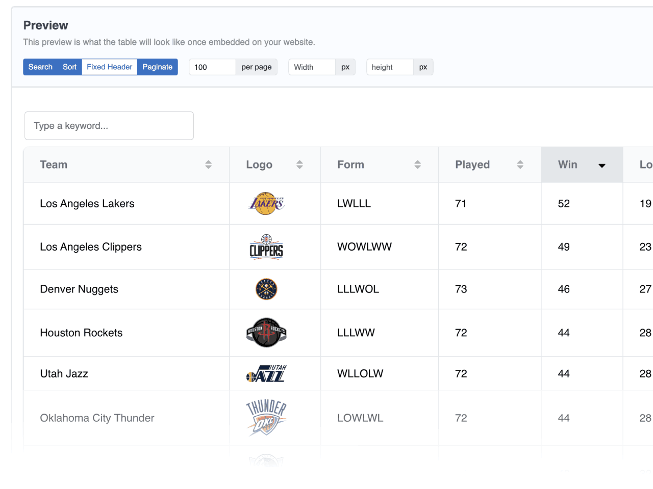Viewport: 653px width, 489px height.
Task: Click the Win column descending arrow
Action: pyautogui.click(x=602, y=166)
